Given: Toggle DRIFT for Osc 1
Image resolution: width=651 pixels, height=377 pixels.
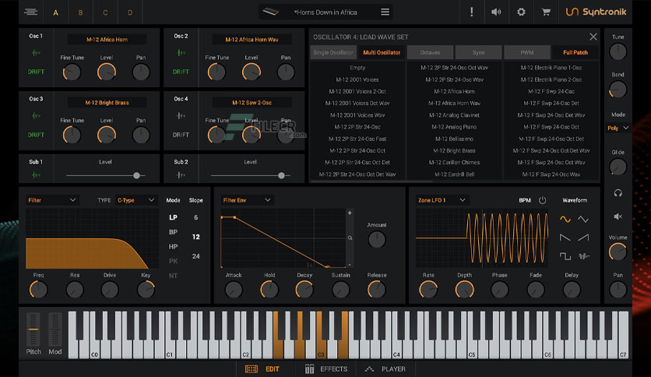Looking at the screenshot, I should [36, 72].
